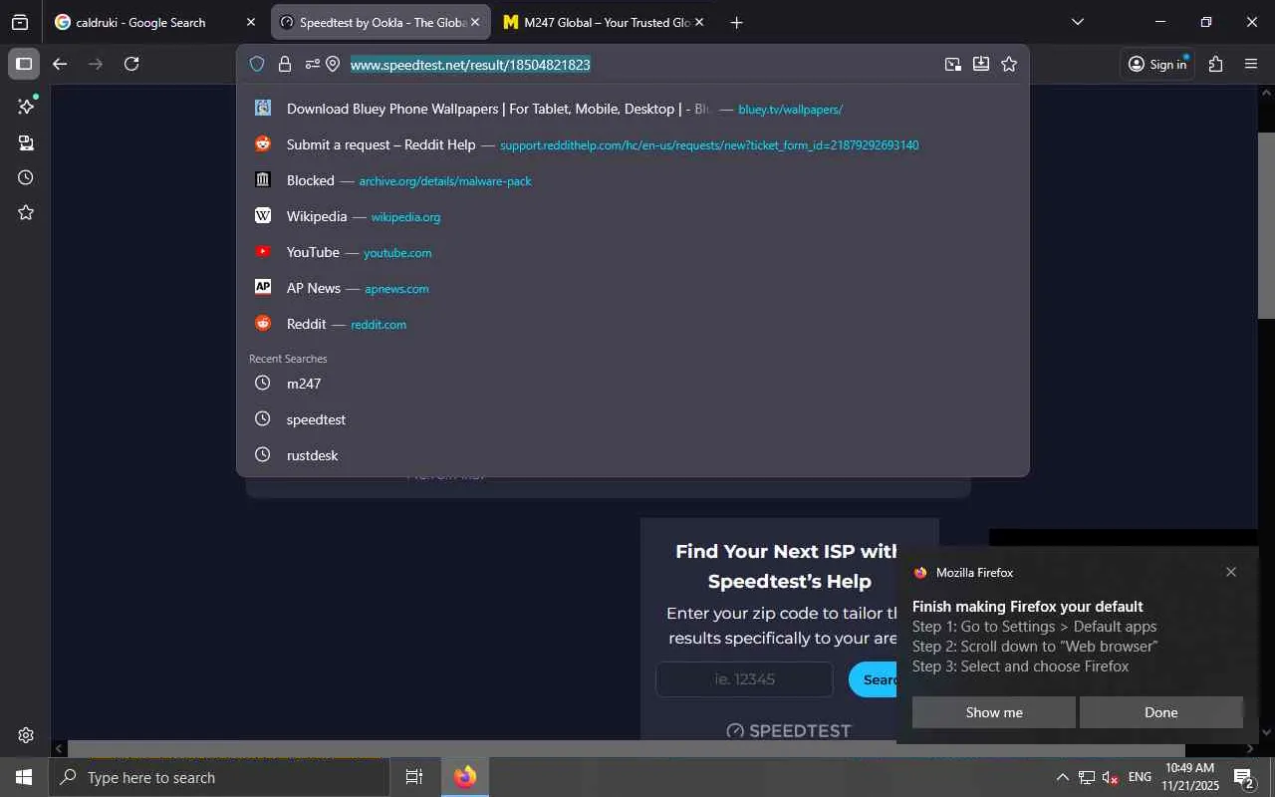The height and width of the screenshot is (797, 1275).
Task: Select the recent search rustdesk
Action: pyautogui.click(x=633, y=455)
